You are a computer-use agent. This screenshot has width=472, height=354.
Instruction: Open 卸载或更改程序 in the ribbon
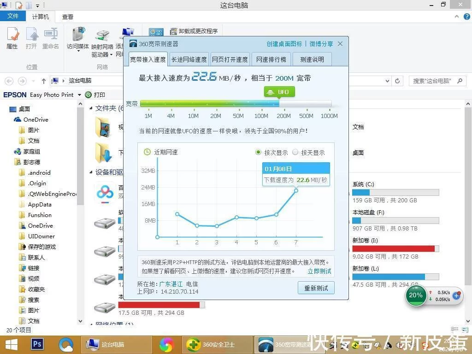[194, 31]
